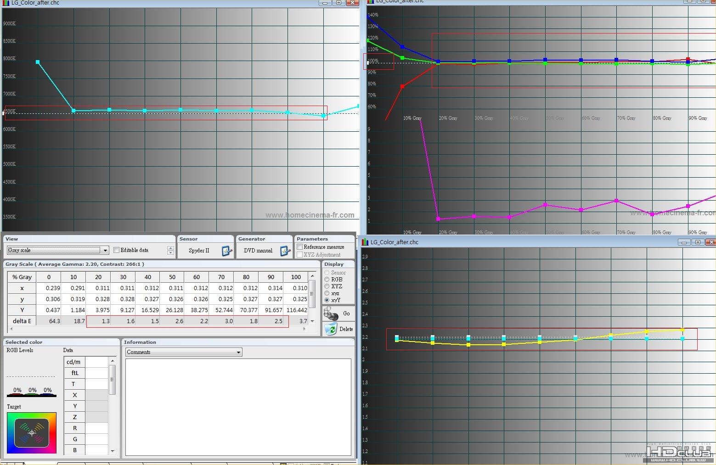
Task: Click the 10 column header in gray table
Action: (73, 277)
